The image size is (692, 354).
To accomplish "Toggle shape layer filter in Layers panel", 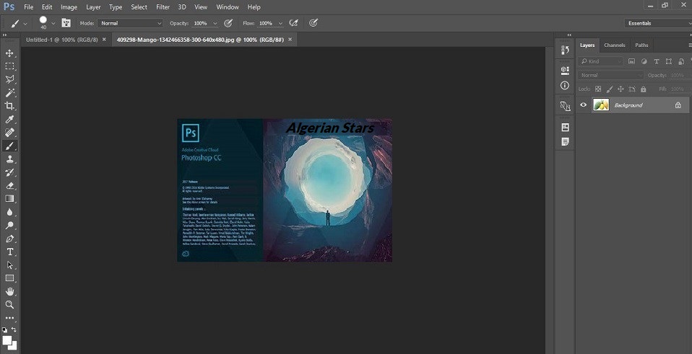I will click(669, 61).
